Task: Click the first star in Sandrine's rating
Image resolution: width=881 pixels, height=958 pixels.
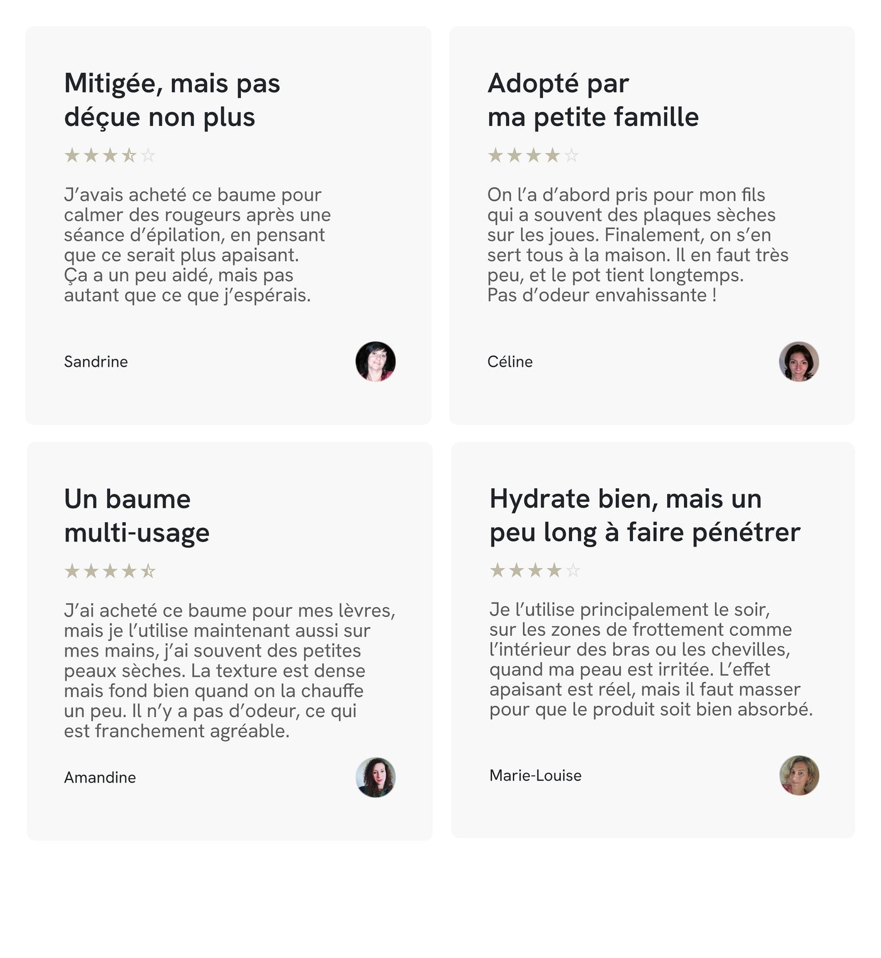Action: coord(72,155)
